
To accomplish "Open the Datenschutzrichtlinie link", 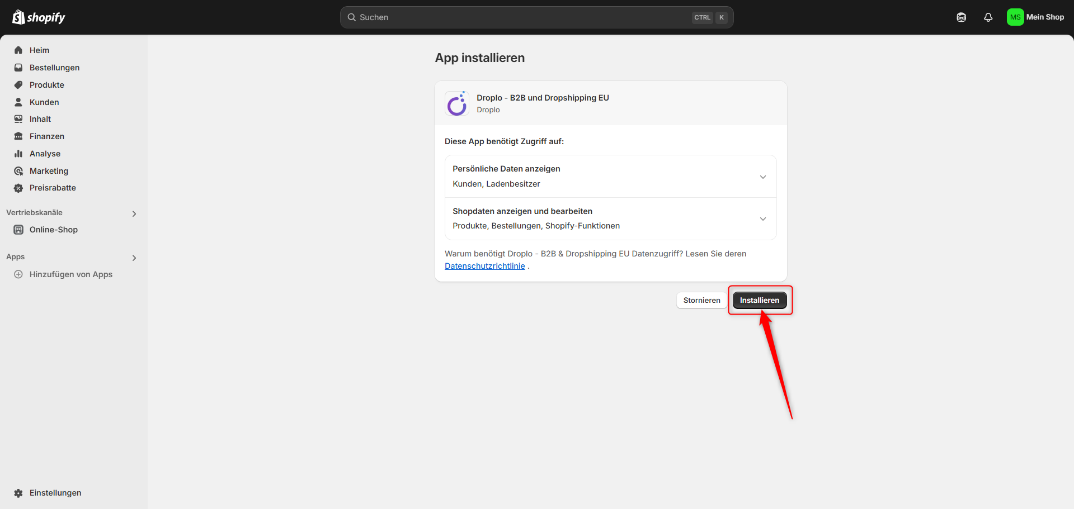I will (485, 266).
